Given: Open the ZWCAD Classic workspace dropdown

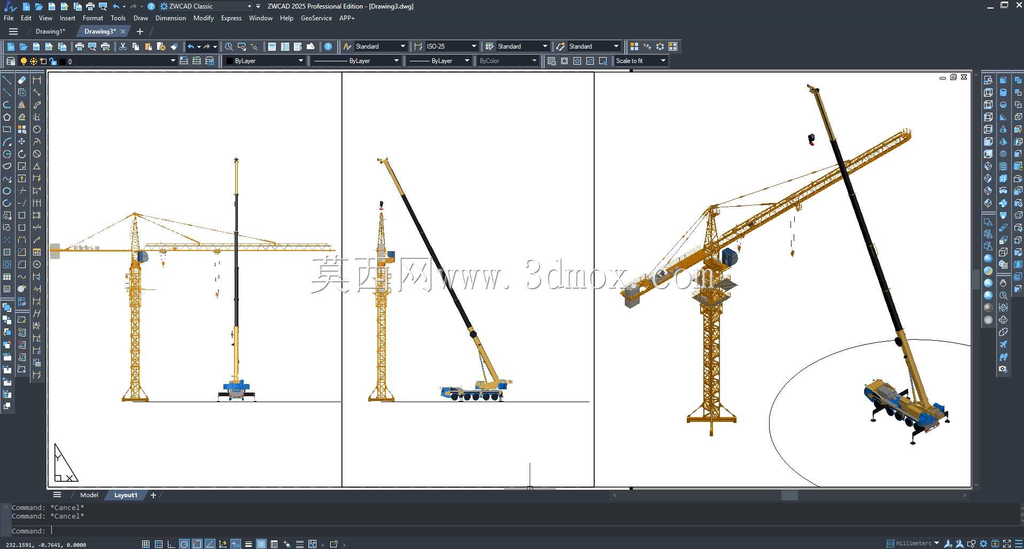Looking at the screenshot, I should 249,6.
